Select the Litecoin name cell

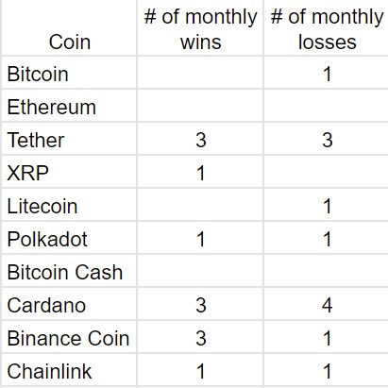coord(69,205)
